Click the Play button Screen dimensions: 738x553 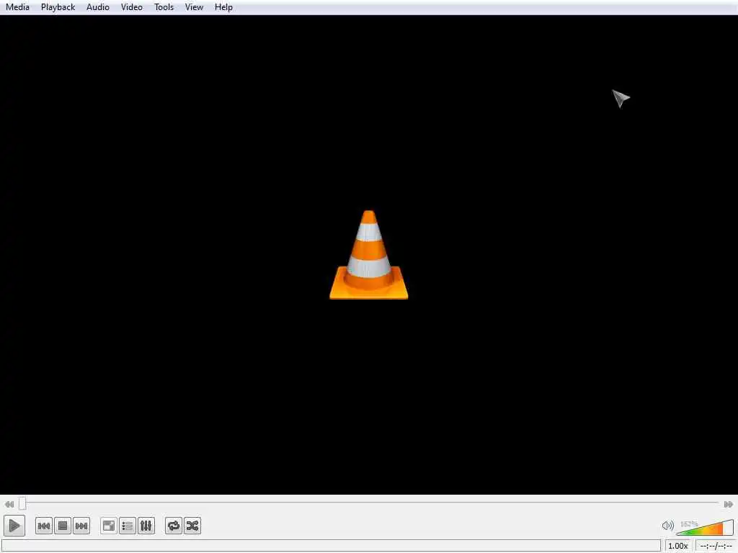pos(14,526)
